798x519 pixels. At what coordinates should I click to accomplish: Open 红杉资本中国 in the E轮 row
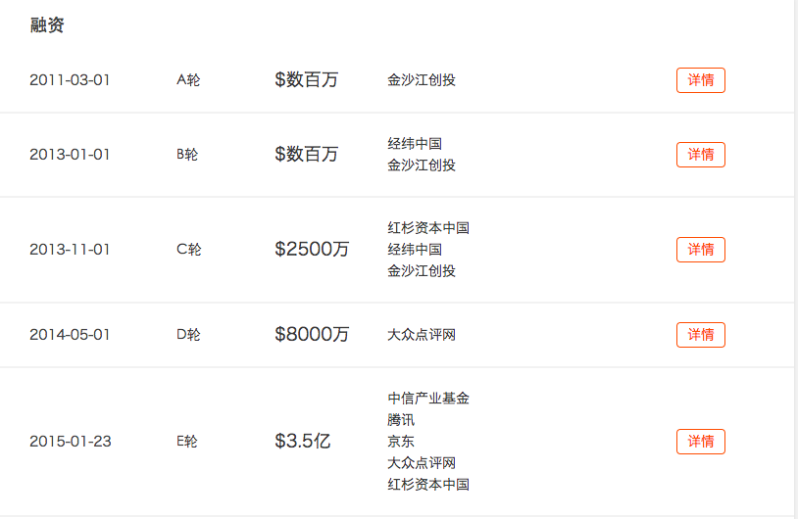428,485
